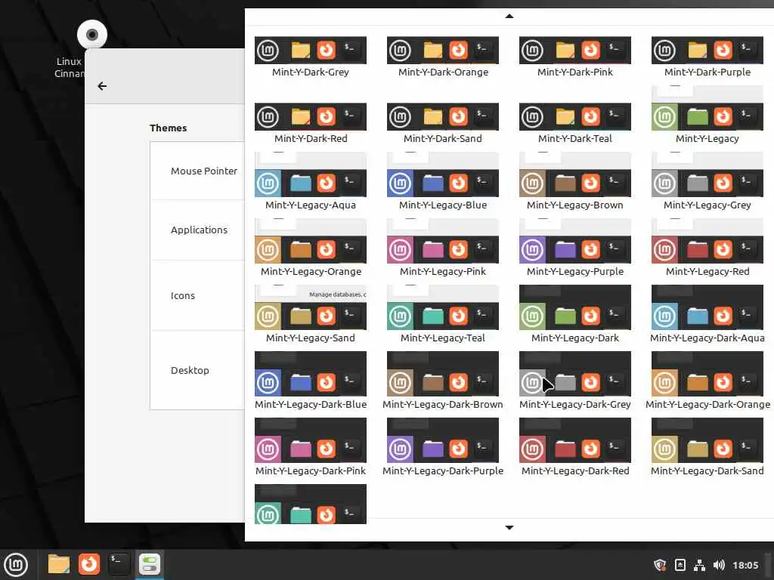
Task: Launch Firefox from the panel
Action: click(89, 564)
